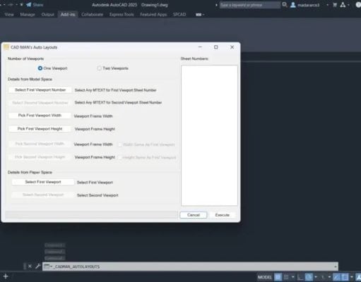Toggle the object snap tracking status icon
This screenshot has width=361, height=282.
point(336,277)
